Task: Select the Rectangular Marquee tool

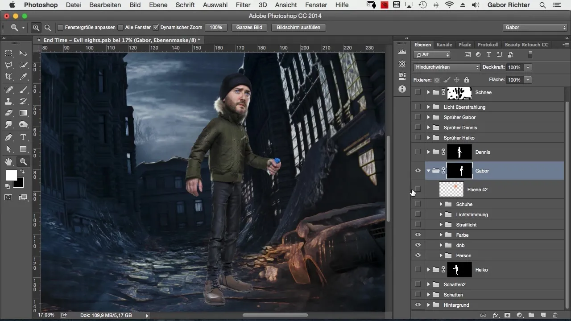Action: [8, 53]
